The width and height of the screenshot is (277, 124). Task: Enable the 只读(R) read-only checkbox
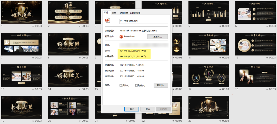pos(121,85)
